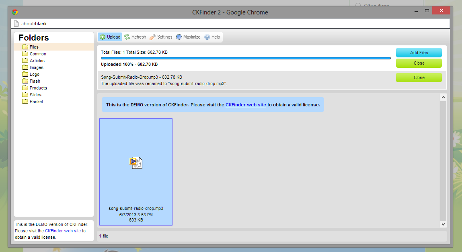Close the CKFinder Chrome window

tap(441, 10)
